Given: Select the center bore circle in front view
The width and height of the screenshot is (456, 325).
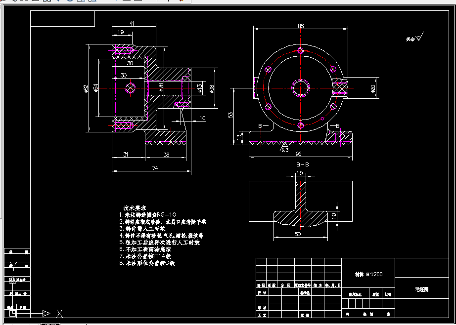Looking at the screenshot, I should pos(301,88).
